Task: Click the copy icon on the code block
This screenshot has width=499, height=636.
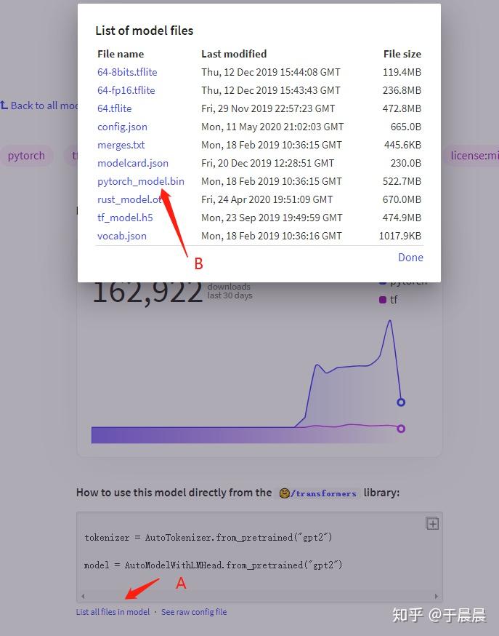Action: [431, 523]
